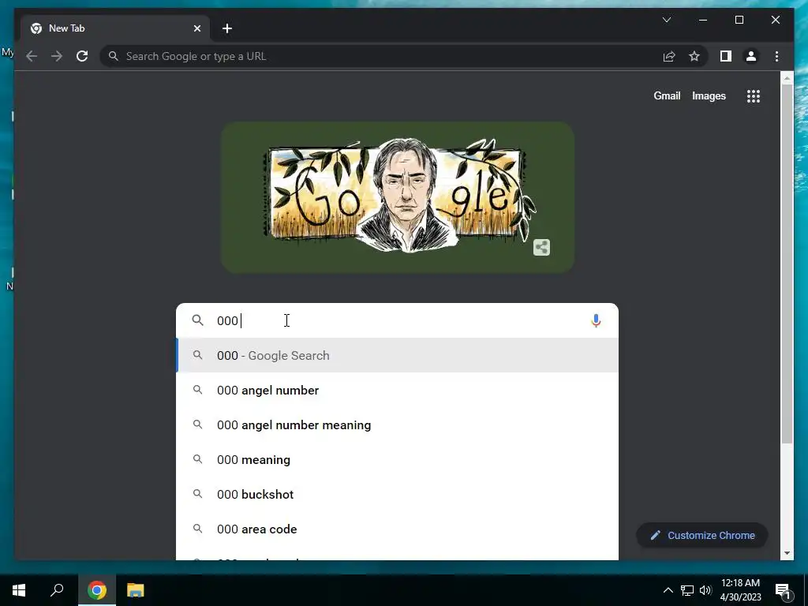This screenshot has width=808, height=606.
Task: Open the Images link
Action: [709, 95]
